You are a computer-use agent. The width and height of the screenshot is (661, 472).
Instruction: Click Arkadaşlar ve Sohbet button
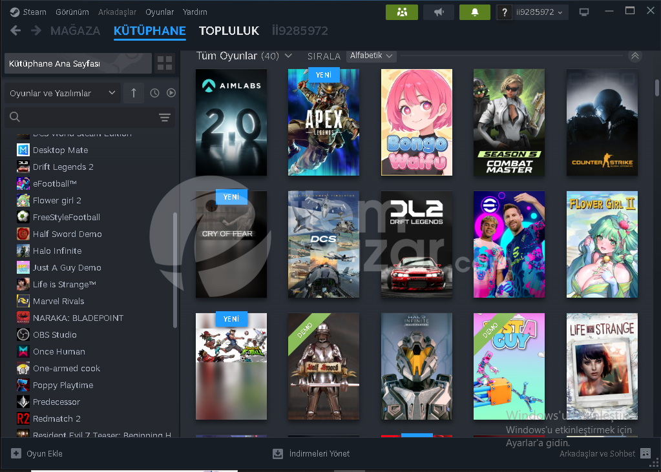[x=605, y=453]
